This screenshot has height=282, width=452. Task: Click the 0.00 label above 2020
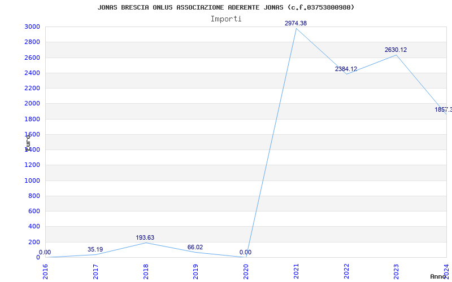point(245,252)
